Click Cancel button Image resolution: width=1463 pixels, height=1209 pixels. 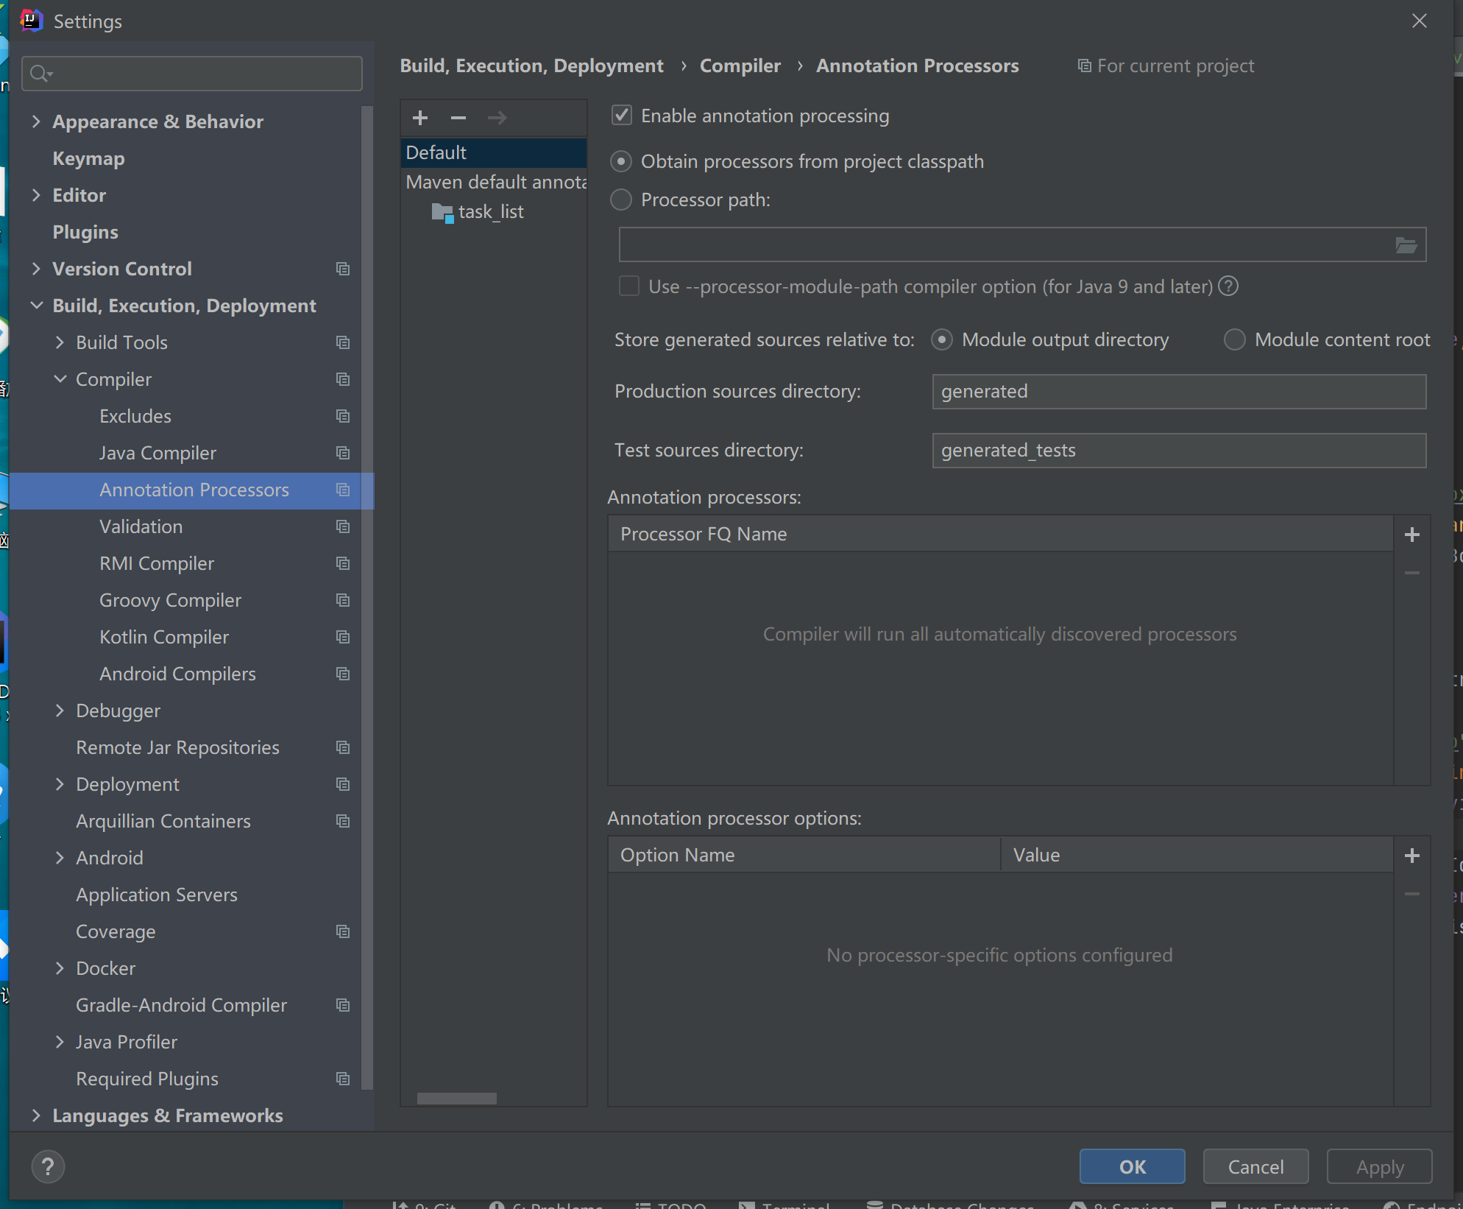pyautogui.click(x=1255, y=1166)
